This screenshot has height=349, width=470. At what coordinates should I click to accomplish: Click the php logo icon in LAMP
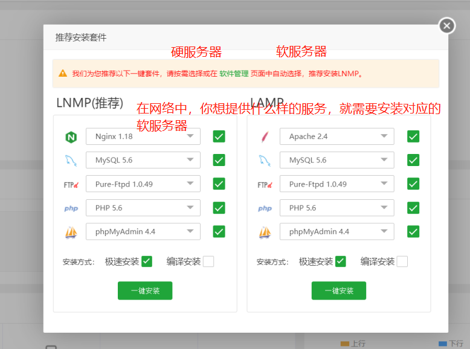pos(265,208)
